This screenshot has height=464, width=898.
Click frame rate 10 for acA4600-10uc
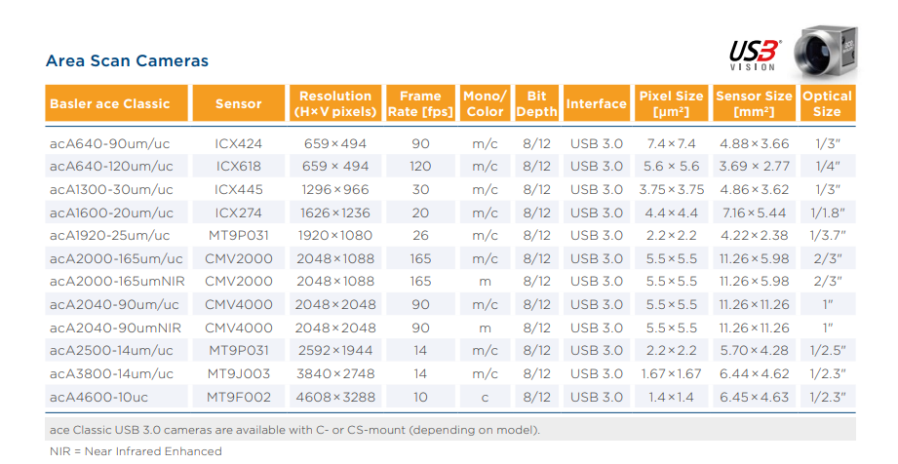point(420,397)
